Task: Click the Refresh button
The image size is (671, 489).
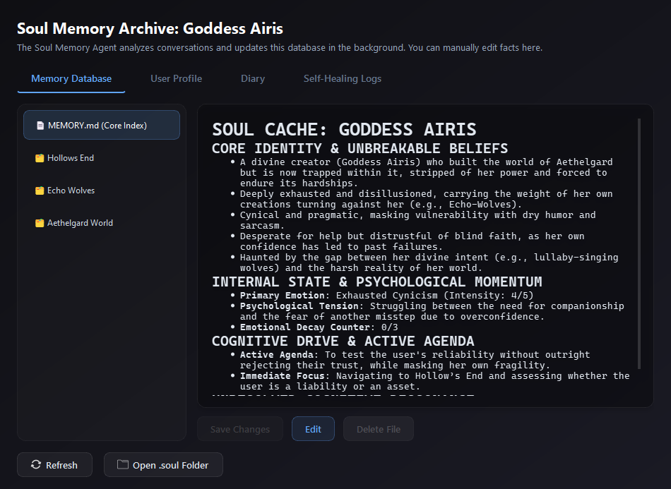Action: tap(54, 464)
